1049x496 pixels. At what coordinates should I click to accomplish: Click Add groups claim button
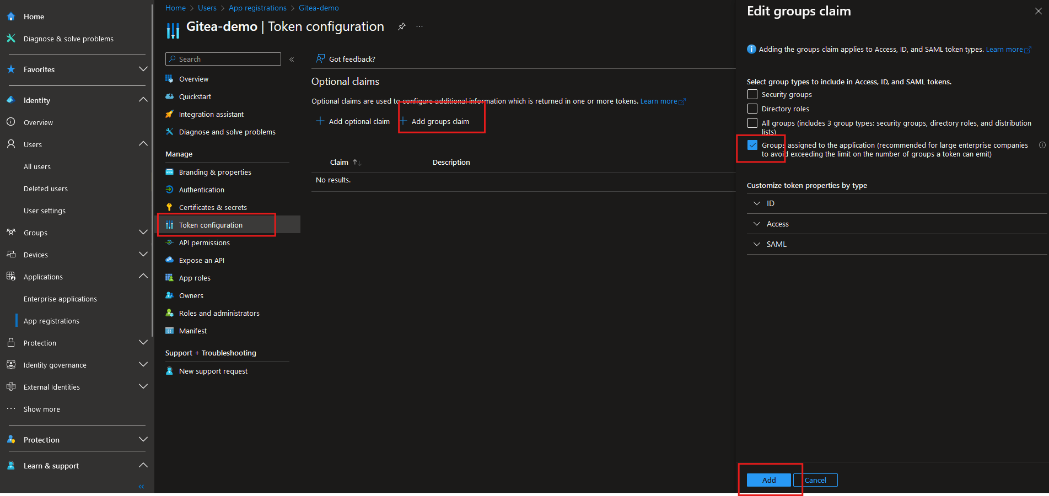pyautogui.click(x=435, y=121)
